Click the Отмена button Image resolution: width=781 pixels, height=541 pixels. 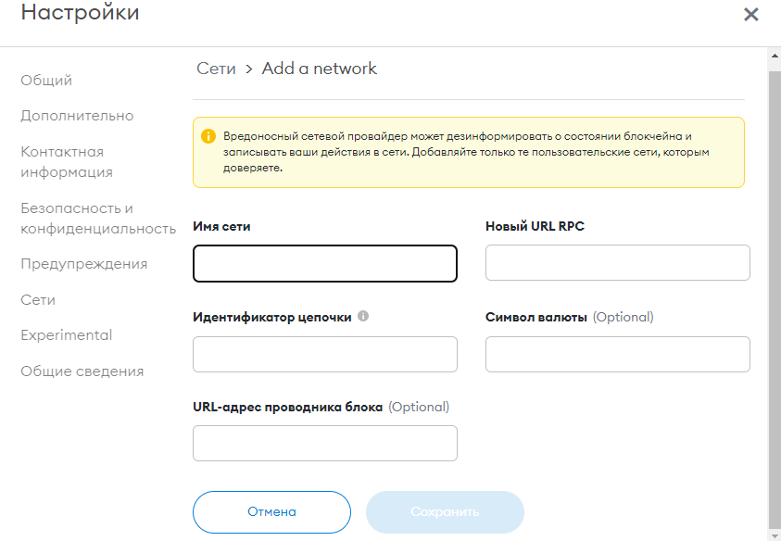(272, 512)
